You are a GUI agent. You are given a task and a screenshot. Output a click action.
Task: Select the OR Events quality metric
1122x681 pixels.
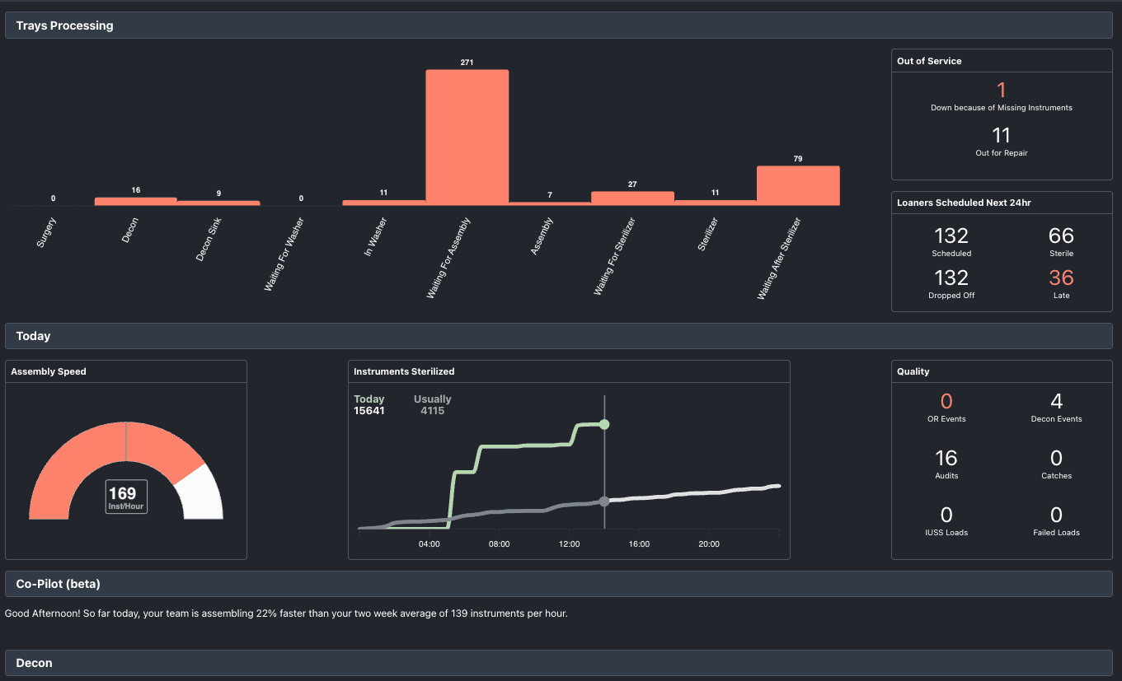[946, 408]
